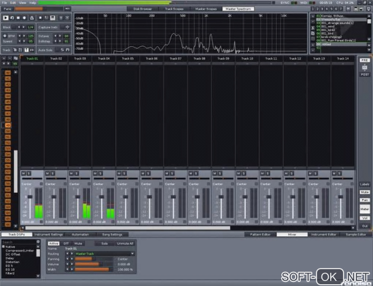Open the View menu

pos(22,3)
